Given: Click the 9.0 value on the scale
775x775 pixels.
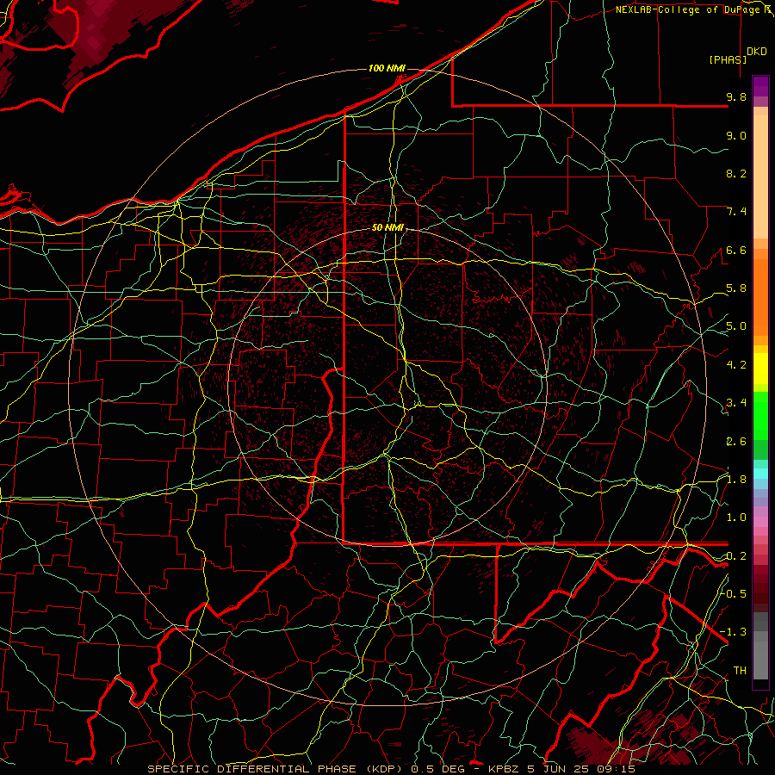Looking at the screenshot, I should tap(736, 135).
